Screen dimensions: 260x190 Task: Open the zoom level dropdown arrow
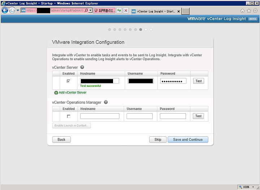coord(253,187)
